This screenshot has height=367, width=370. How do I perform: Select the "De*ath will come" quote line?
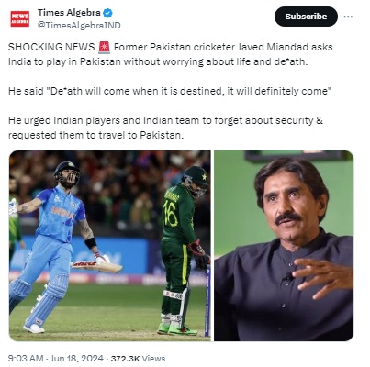click(170, 91)
